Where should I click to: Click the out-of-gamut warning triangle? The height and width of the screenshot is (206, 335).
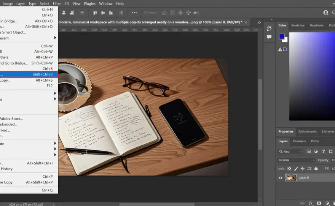(280, 50)
